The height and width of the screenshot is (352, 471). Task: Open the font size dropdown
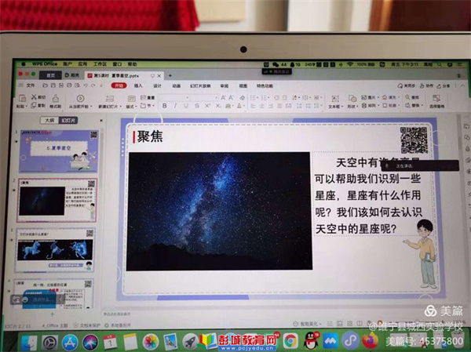pos(216,98)
